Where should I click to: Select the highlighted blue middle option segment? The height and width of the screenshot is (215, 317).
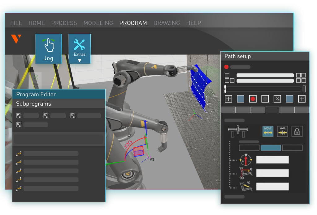tap(271, 148)
